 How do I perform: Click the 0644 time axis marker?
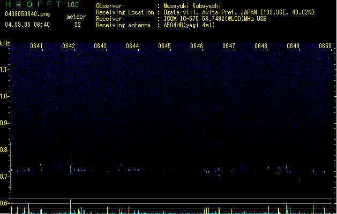coord(132,46)
